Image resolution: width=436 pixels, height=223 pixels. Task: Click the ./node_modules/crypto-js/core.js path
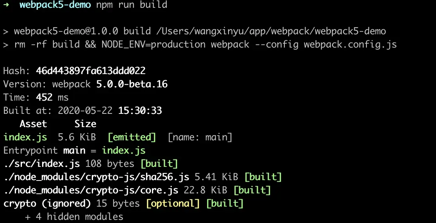pos(91,190)
